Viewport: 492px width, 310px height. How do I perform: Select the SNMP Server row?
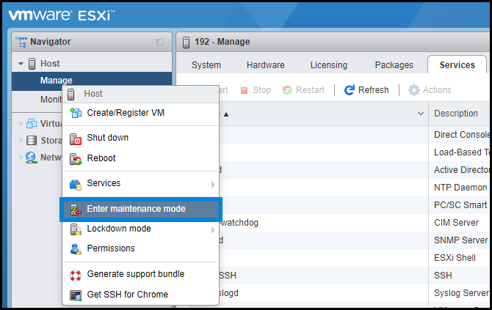point(355,240)
